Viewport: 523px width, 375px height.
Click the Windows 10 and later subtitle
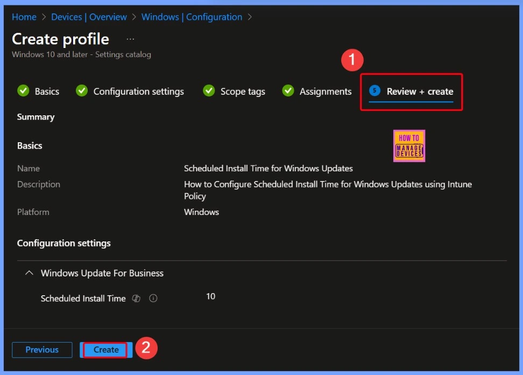click(81, 54)
